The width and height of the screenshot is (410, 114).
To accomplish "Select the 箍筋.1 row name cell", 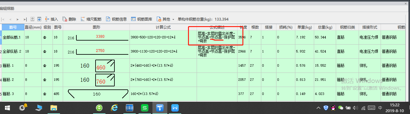I will point(13,66).
